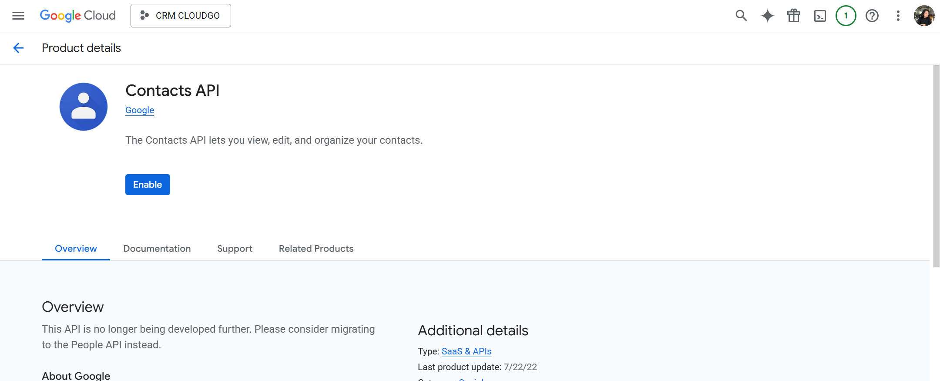Viewport: 940px width, 381px height.
Task: Open the Gemini sparkle assistant icon
Action: tap(767, 16)
